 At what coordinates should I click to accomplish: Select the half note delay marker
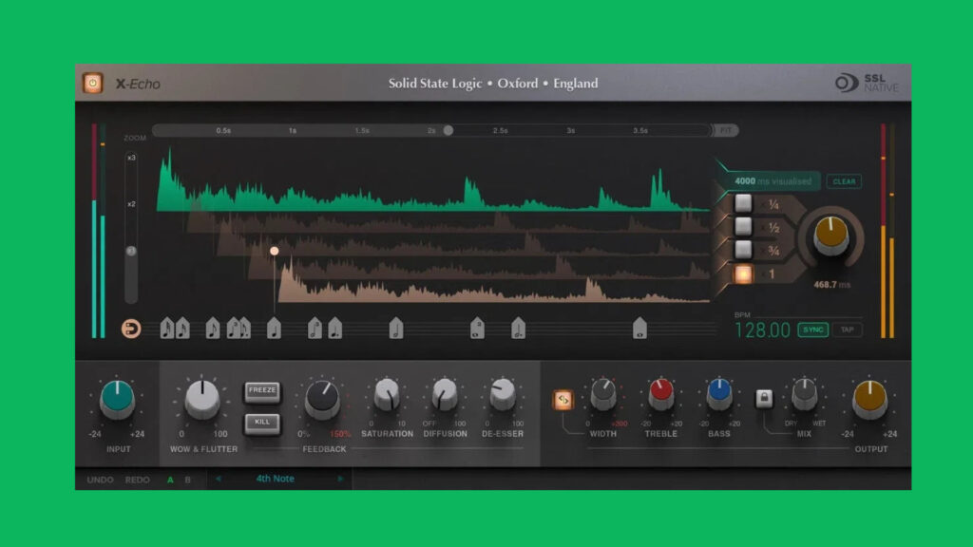tap(396, 328)
